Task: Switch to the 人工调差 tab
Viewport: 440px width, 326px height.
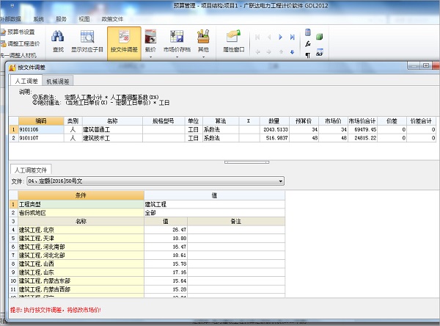Action: point(26,81)
